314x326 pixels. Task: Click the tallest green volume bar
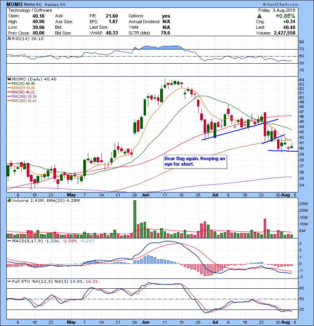click(x=135, y=219)
